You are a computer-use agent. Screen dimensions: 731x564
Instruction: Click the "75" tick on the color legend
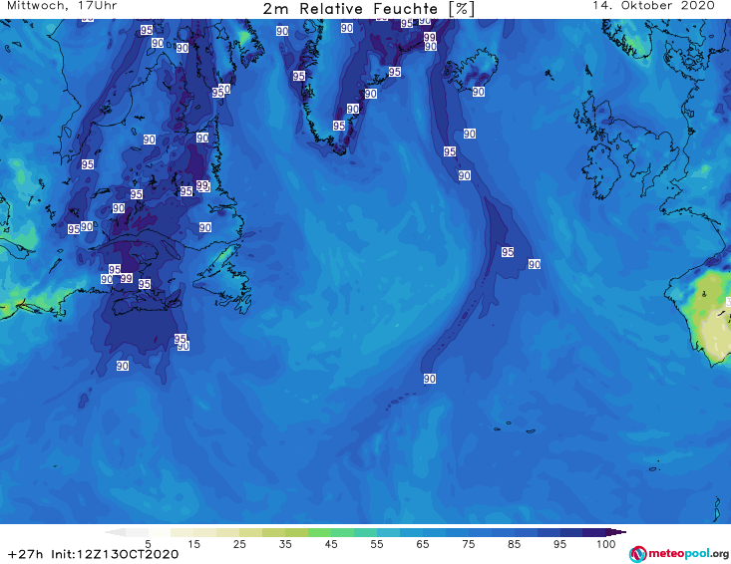pyautogui.click(x=468, y=544)
